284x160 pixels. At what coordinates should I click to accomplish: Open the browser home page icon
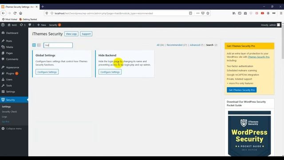point(21,13)
